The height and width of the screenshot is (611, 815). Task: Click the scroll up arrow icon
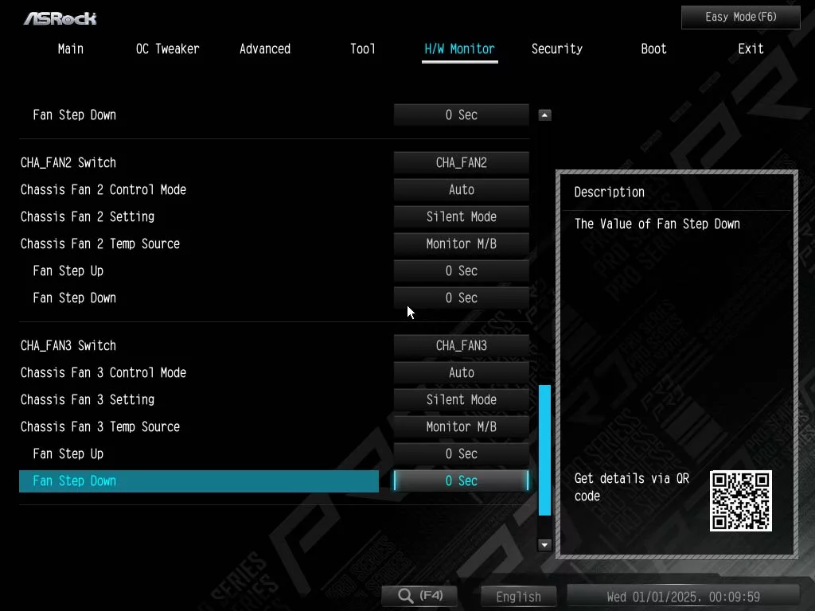click(x=545, y=115)
